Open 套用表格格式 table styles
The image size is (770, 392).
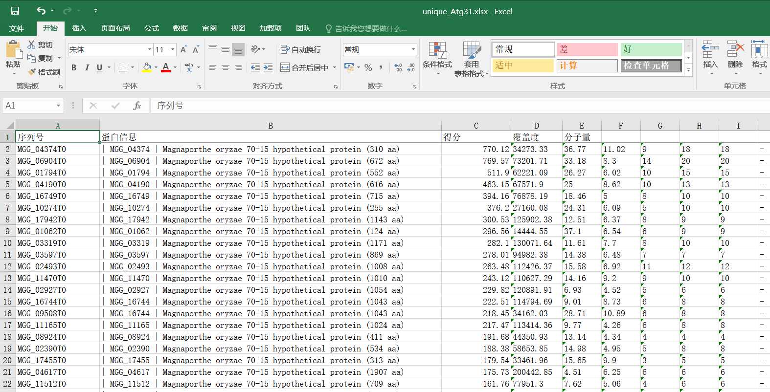point(472,59)
